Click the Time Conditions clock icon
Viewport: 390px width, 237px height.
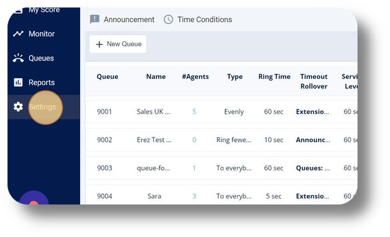168,19
